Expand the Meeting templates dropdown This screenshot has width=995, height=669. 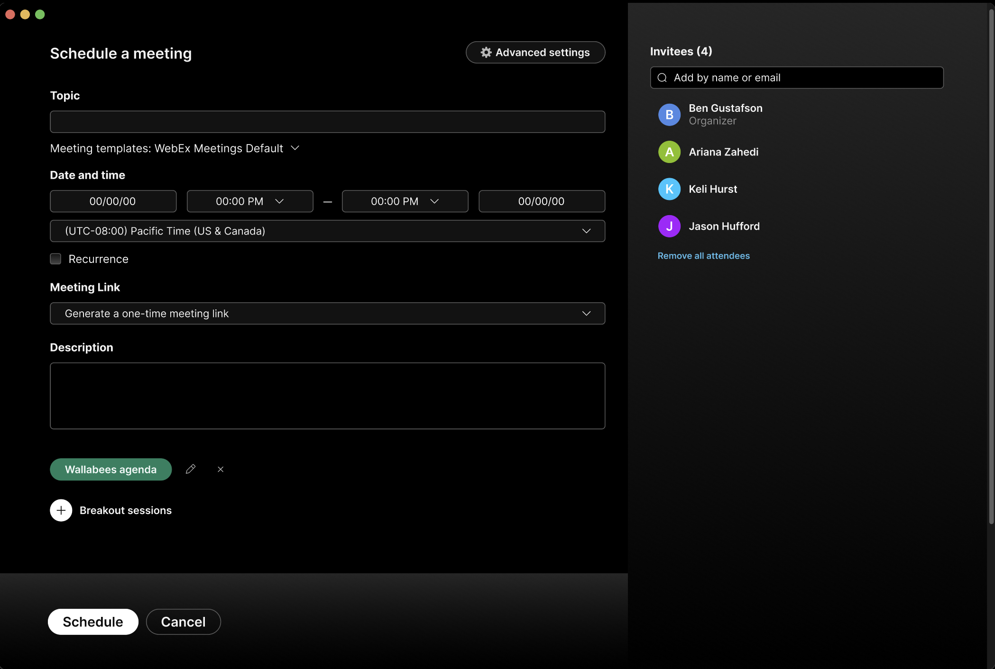[x=295, y=148]
